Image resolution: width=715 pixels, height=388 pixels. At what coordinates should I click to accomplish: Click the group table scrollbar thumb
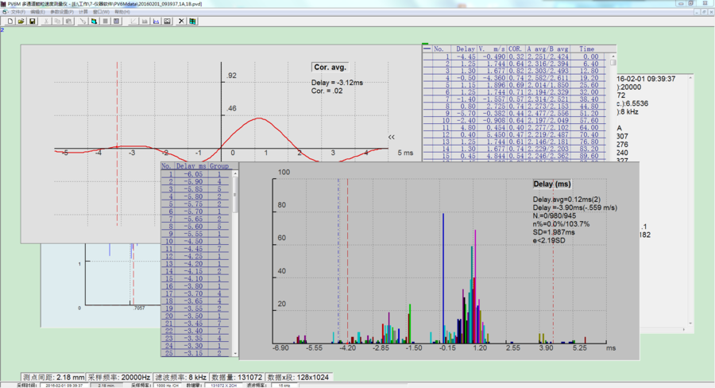235,195
